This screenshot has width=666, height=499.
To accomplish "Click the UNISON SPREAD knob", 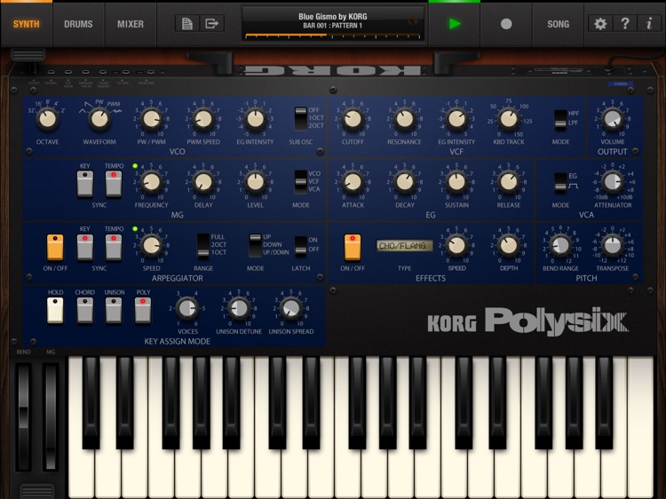I will click(291, 308).
